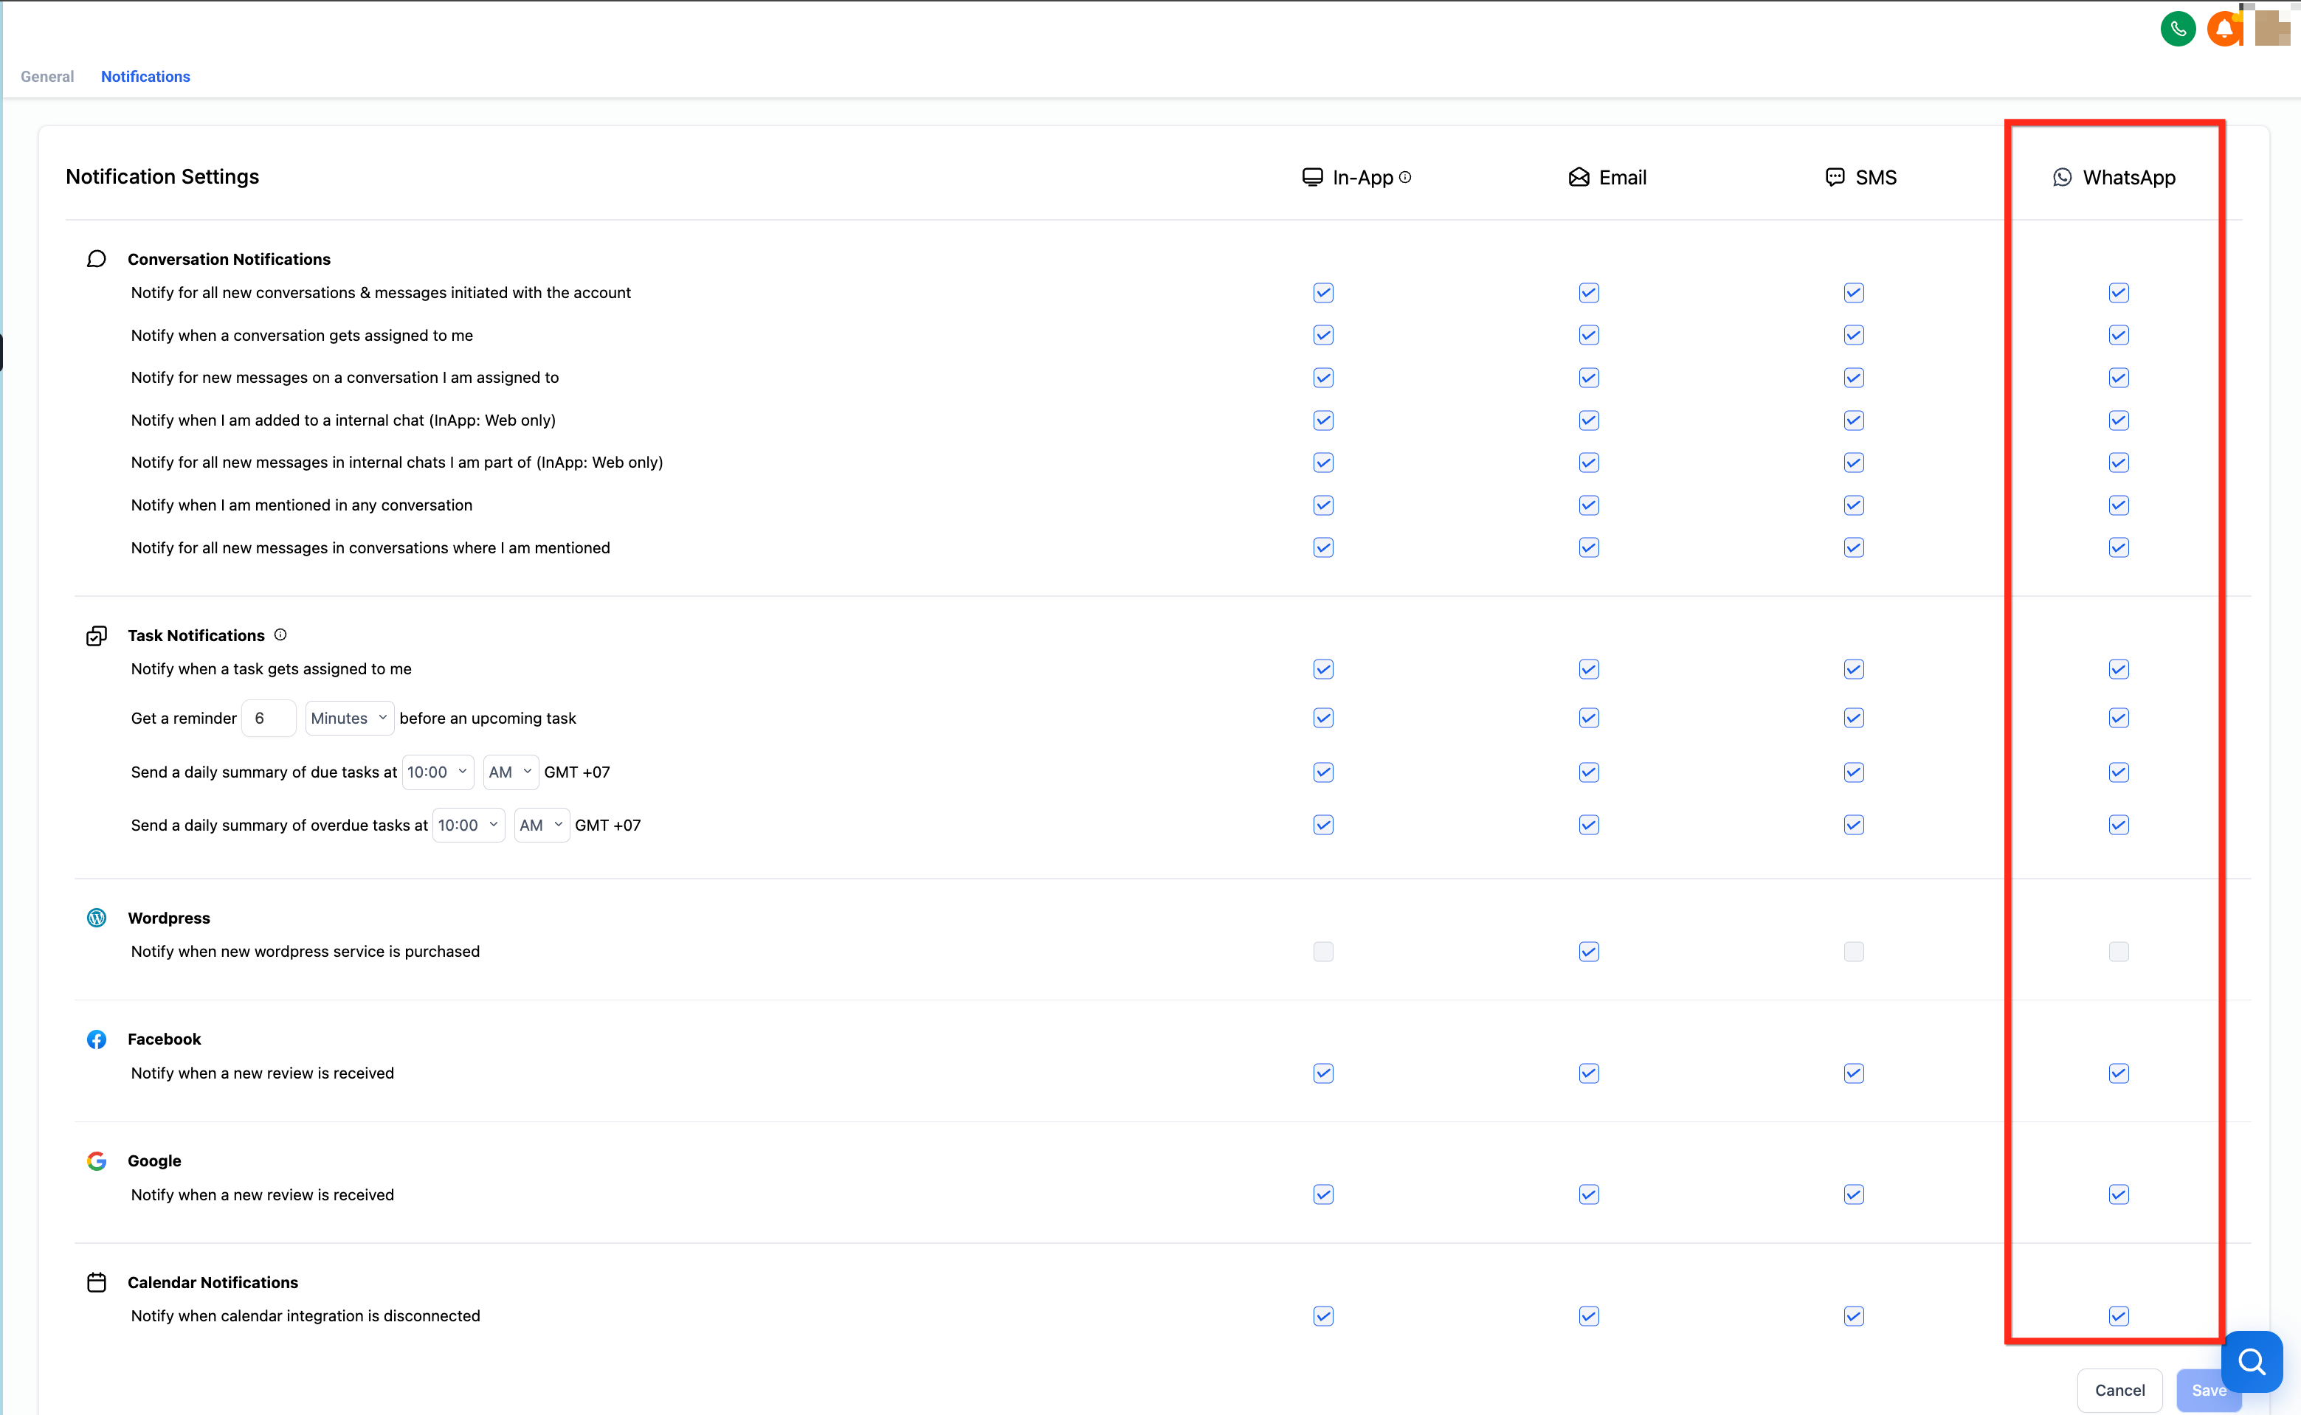Click the user profile avatar
Viewport: 2301px width, 1415px height.
coord(2272,28)
